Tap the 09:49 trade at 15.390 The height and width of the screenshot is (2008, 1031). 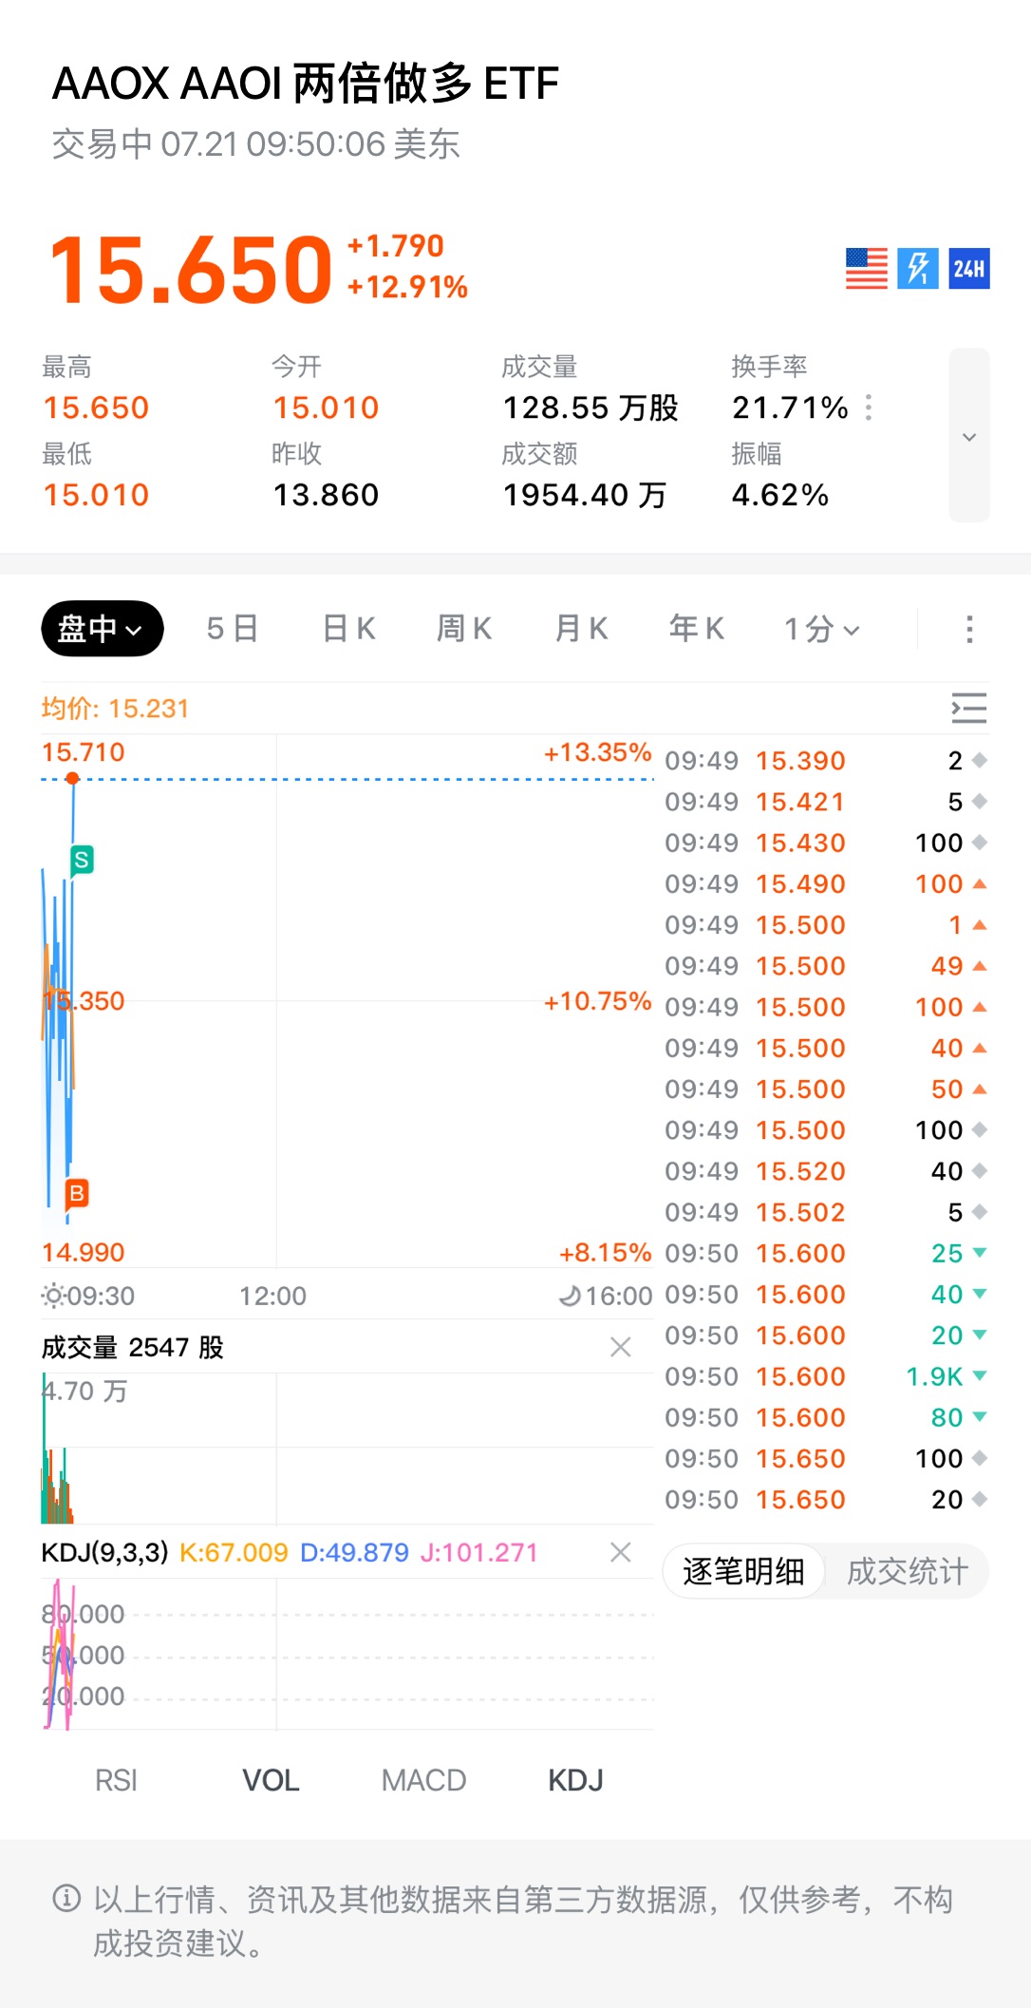tap(826, 761)
